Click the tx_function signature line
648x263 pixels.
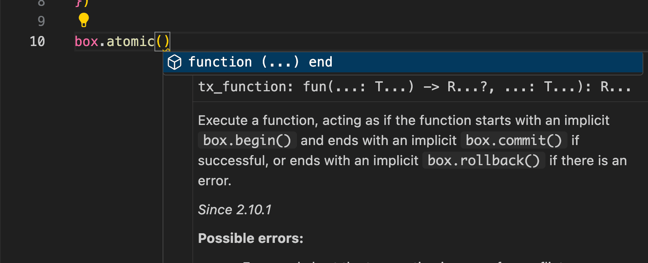click(x=414, y=87)
